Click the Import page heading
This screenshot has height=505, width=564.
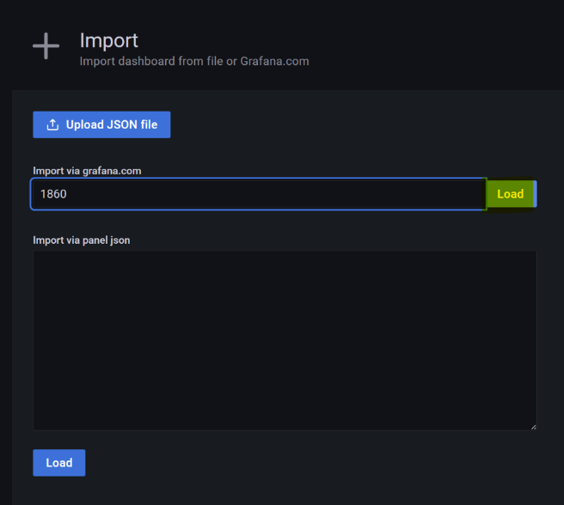pyautogui.click(x=109, y=40)
